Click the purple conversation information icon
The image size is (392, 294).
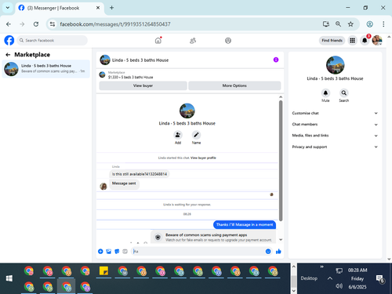(x=276, y=60)
